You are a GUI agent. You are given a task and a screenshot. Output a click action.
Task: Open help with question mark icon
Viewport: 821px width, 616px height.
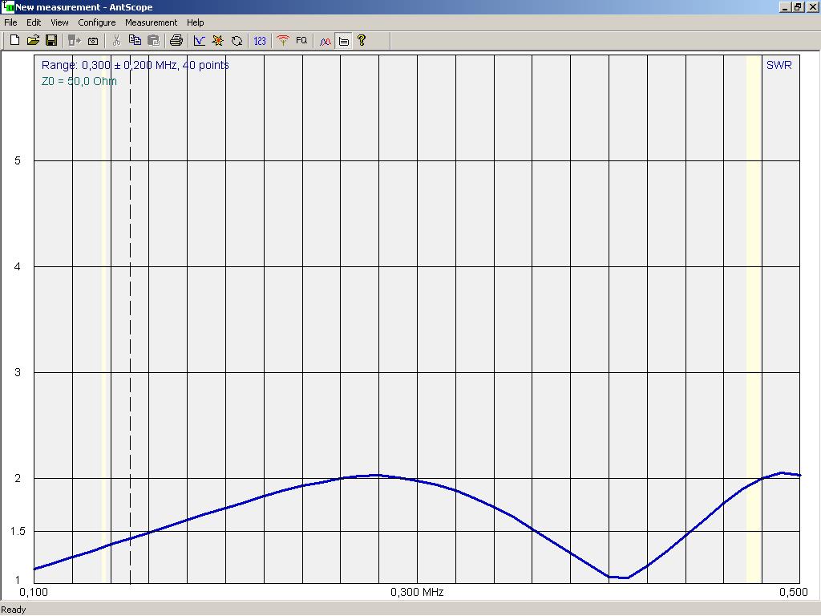[x=362, y=40]
